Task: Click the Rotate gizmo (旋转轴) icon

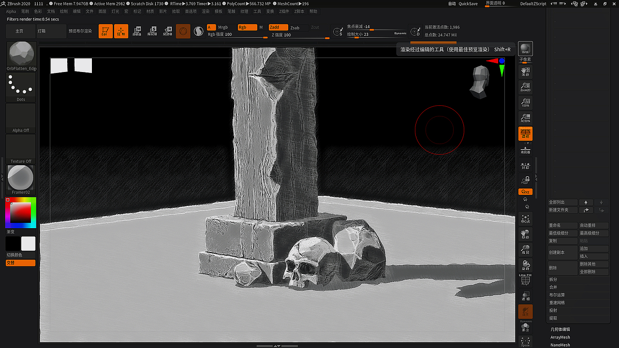Action: click(167, 31)
